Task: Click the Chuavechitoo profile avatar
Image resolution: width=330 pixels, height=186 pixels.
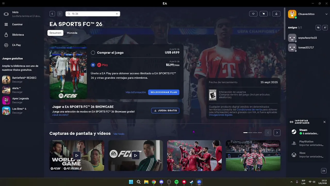Action: point(292,14)
